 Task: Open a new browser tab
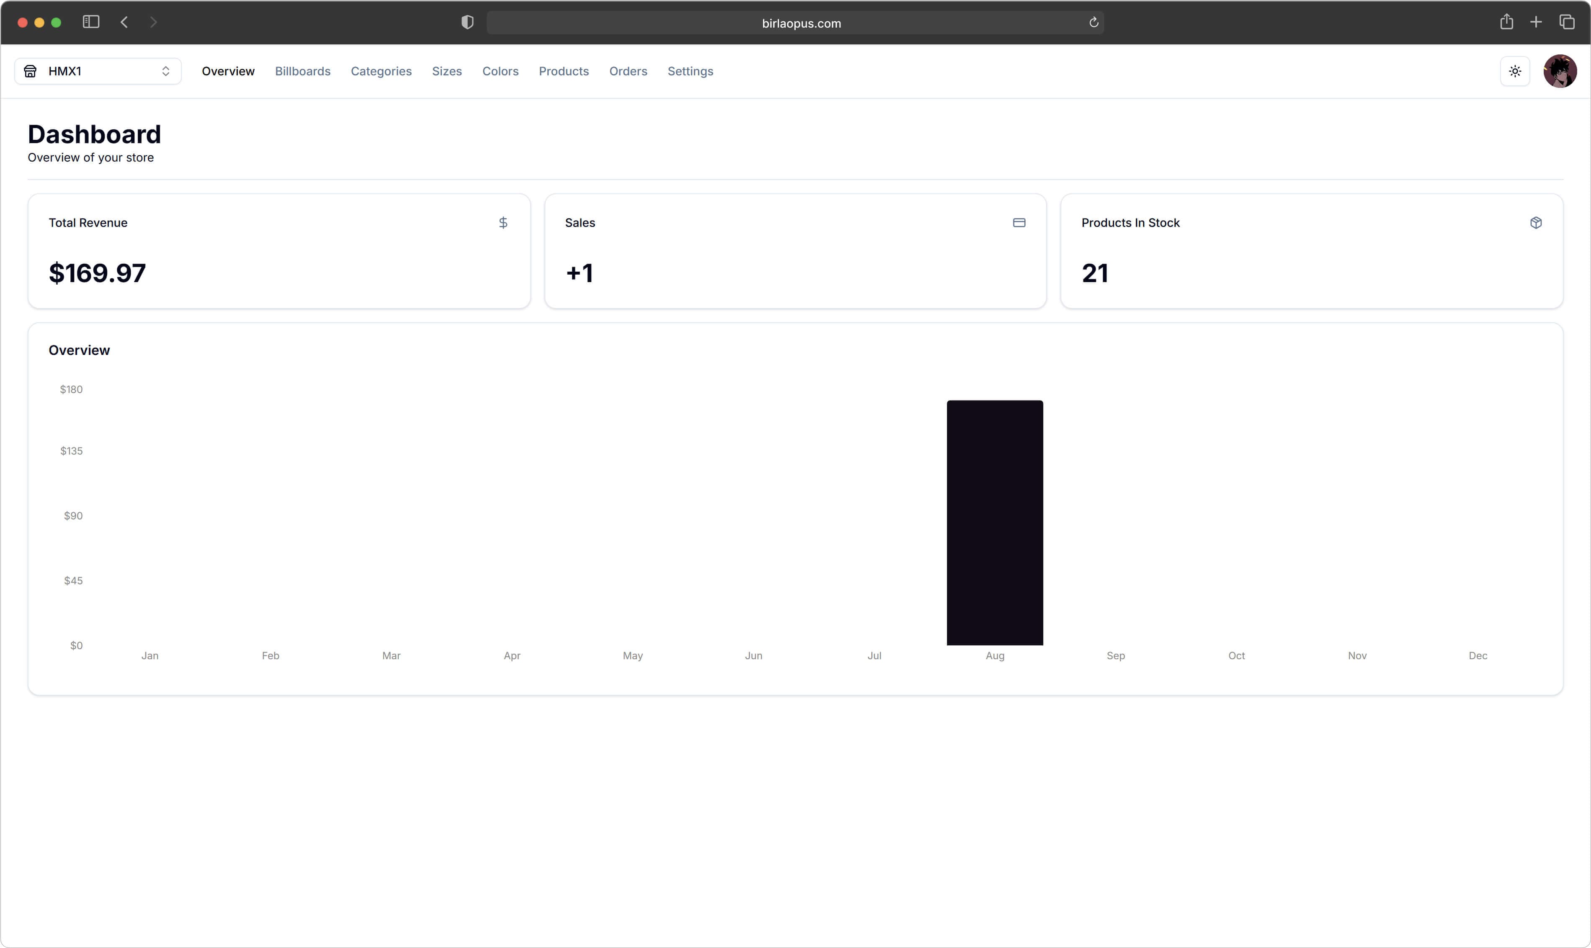coord(1537,22)
